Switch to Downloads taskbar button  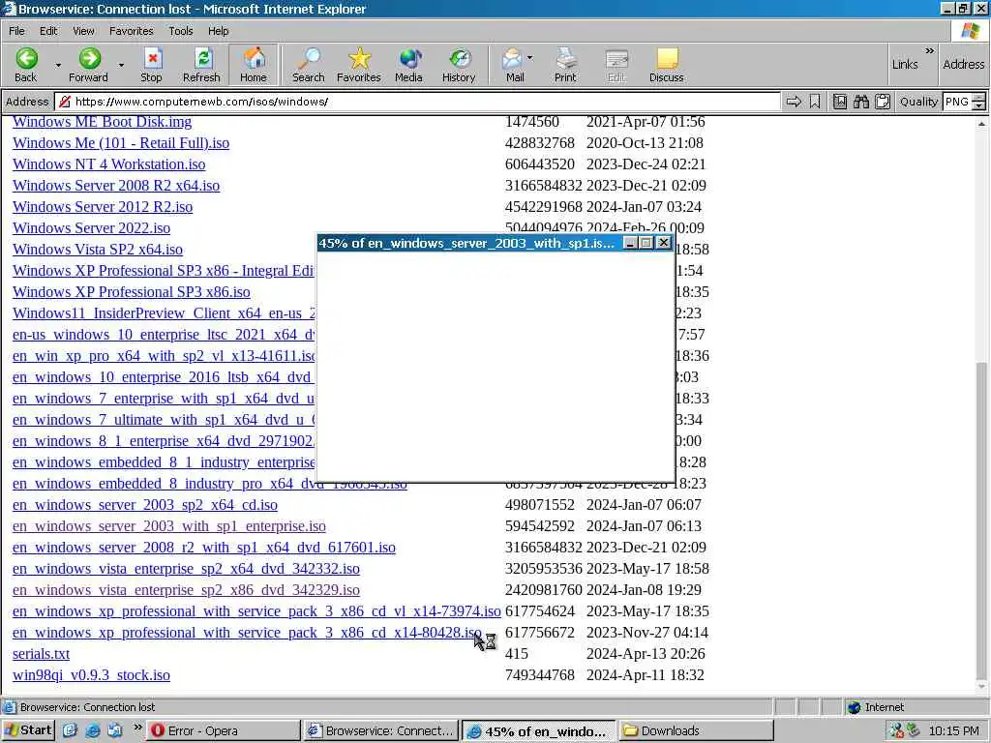[697, 730]
